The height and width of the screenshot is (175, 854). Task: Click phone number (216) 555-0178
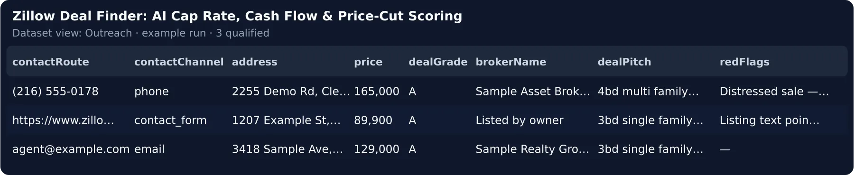pyautogui.click(x=56, y=92)
